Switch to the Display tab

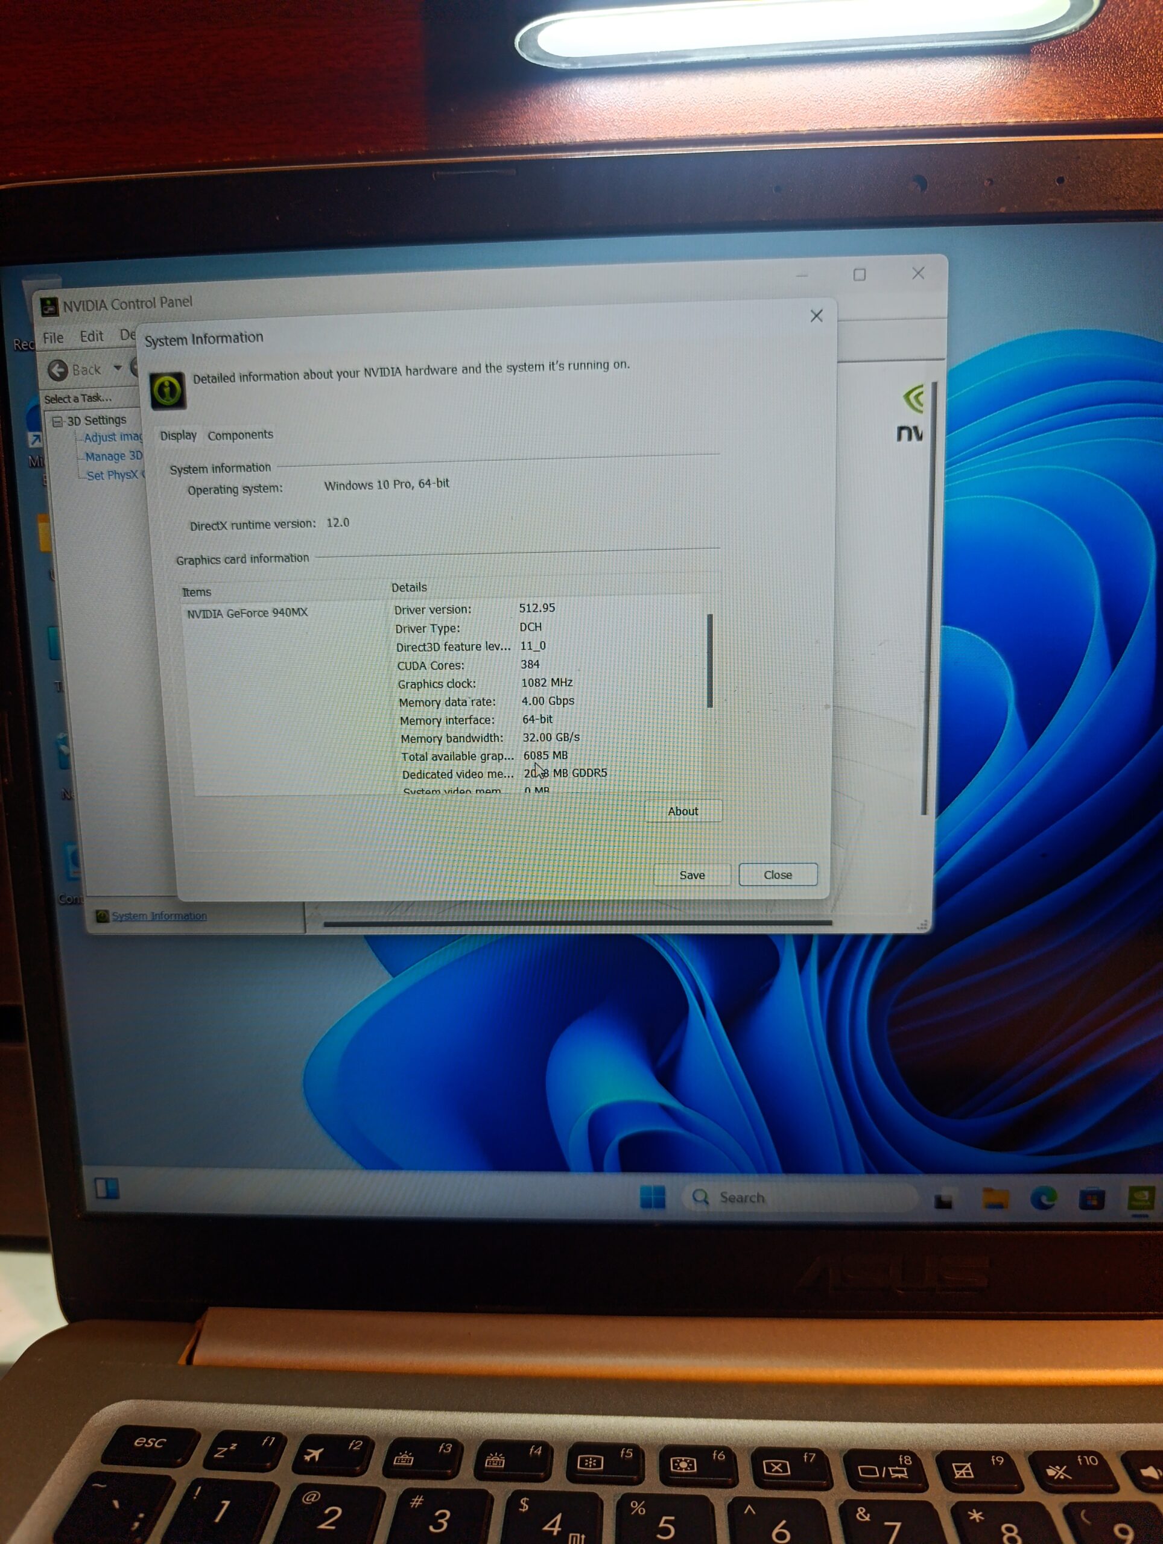178,435
